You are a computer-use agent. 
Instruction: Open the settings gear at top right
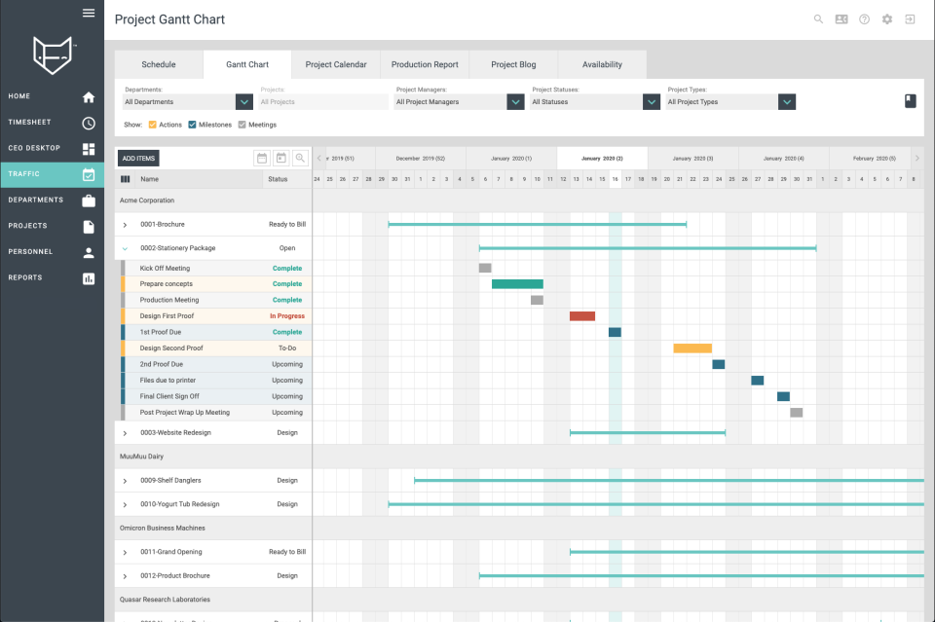886,18
